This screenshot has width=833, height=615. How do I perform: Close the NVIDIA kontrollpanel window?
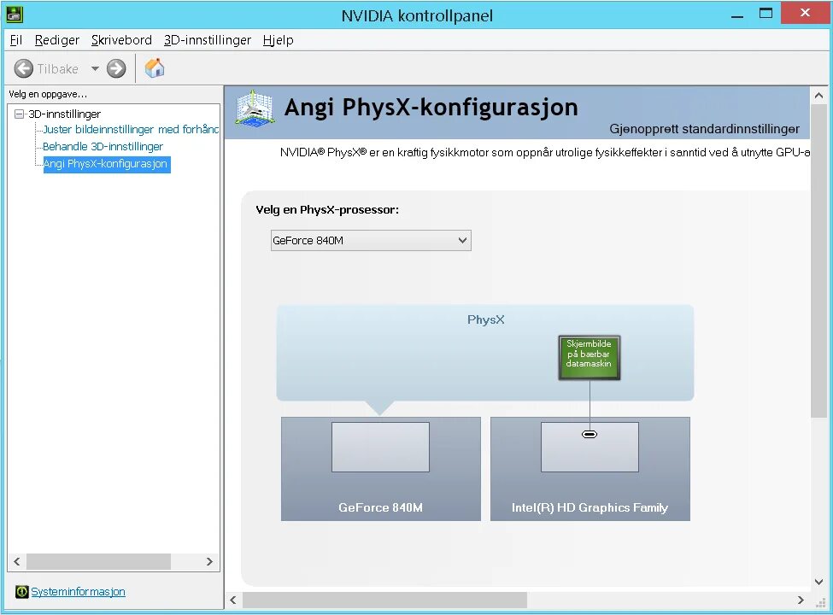[x=805, y=13]
